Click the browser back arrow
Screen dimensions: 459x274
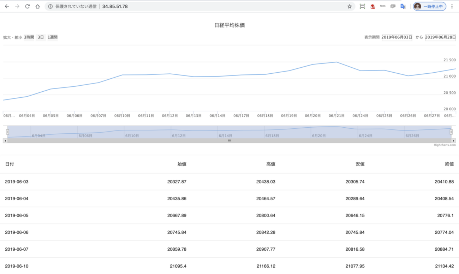click(7, 6)
